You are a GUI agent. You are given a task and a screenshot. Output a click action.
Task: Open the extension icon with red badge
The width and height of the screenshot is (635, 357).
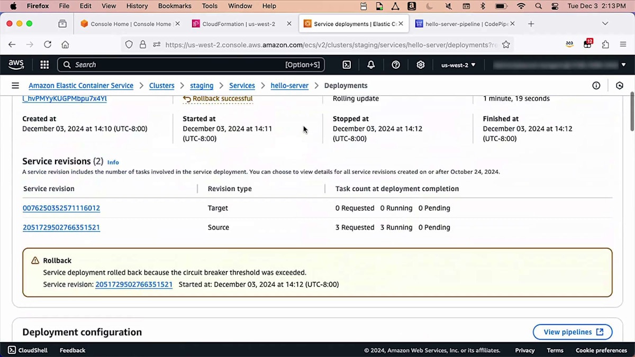tap(588, 44)
